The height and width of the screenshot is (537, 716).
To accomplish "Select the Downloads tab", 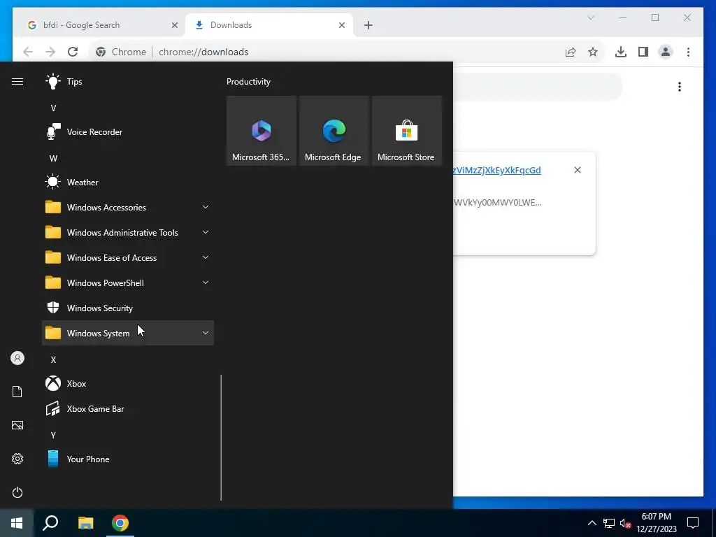I will tap(269, 25).
